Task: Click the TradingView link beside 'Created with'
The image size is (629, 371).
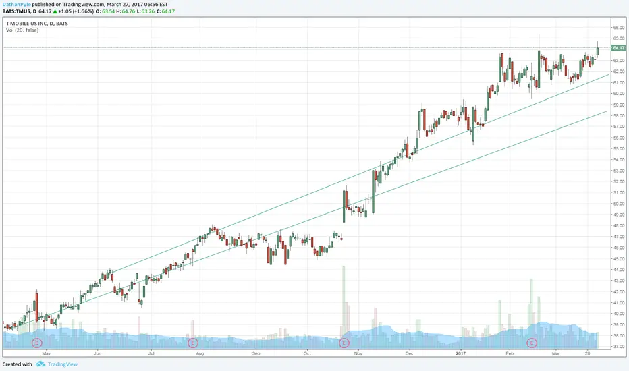Action: click(63, 364)
